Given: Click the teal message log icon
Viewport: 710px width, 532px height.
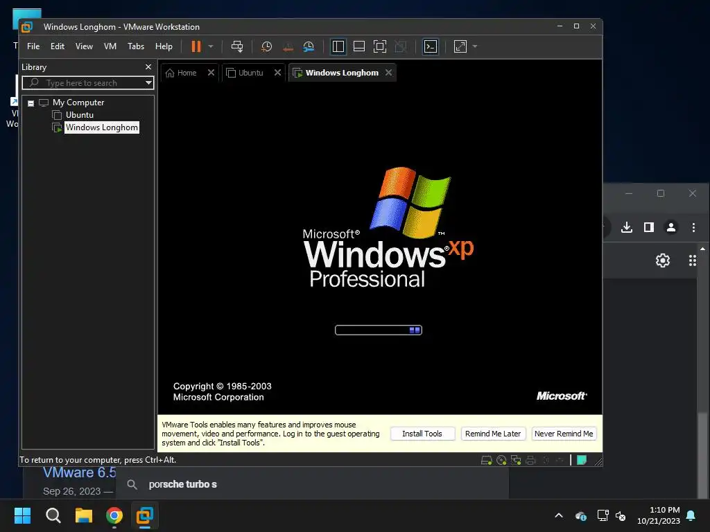Looking at the screenshot, I should 582,460.
